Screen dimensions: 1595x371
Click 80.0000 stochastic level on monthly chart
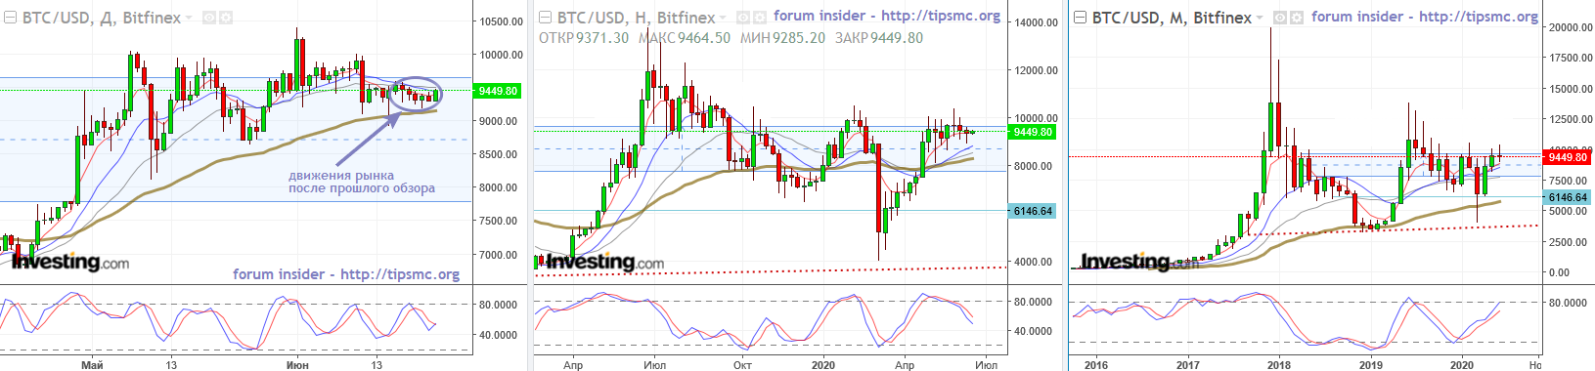(1568, 303)
